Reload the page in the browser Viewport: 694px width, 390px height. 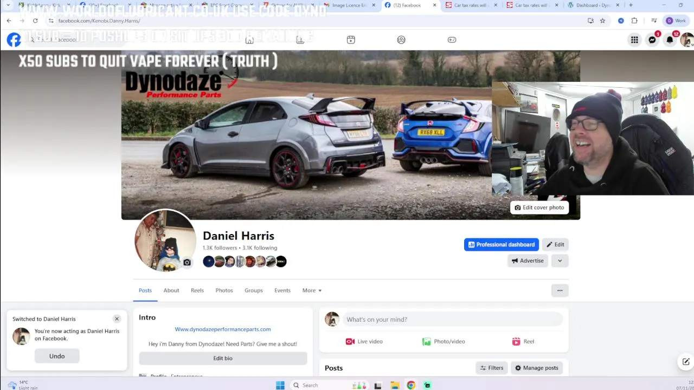[x=35, y=21]
